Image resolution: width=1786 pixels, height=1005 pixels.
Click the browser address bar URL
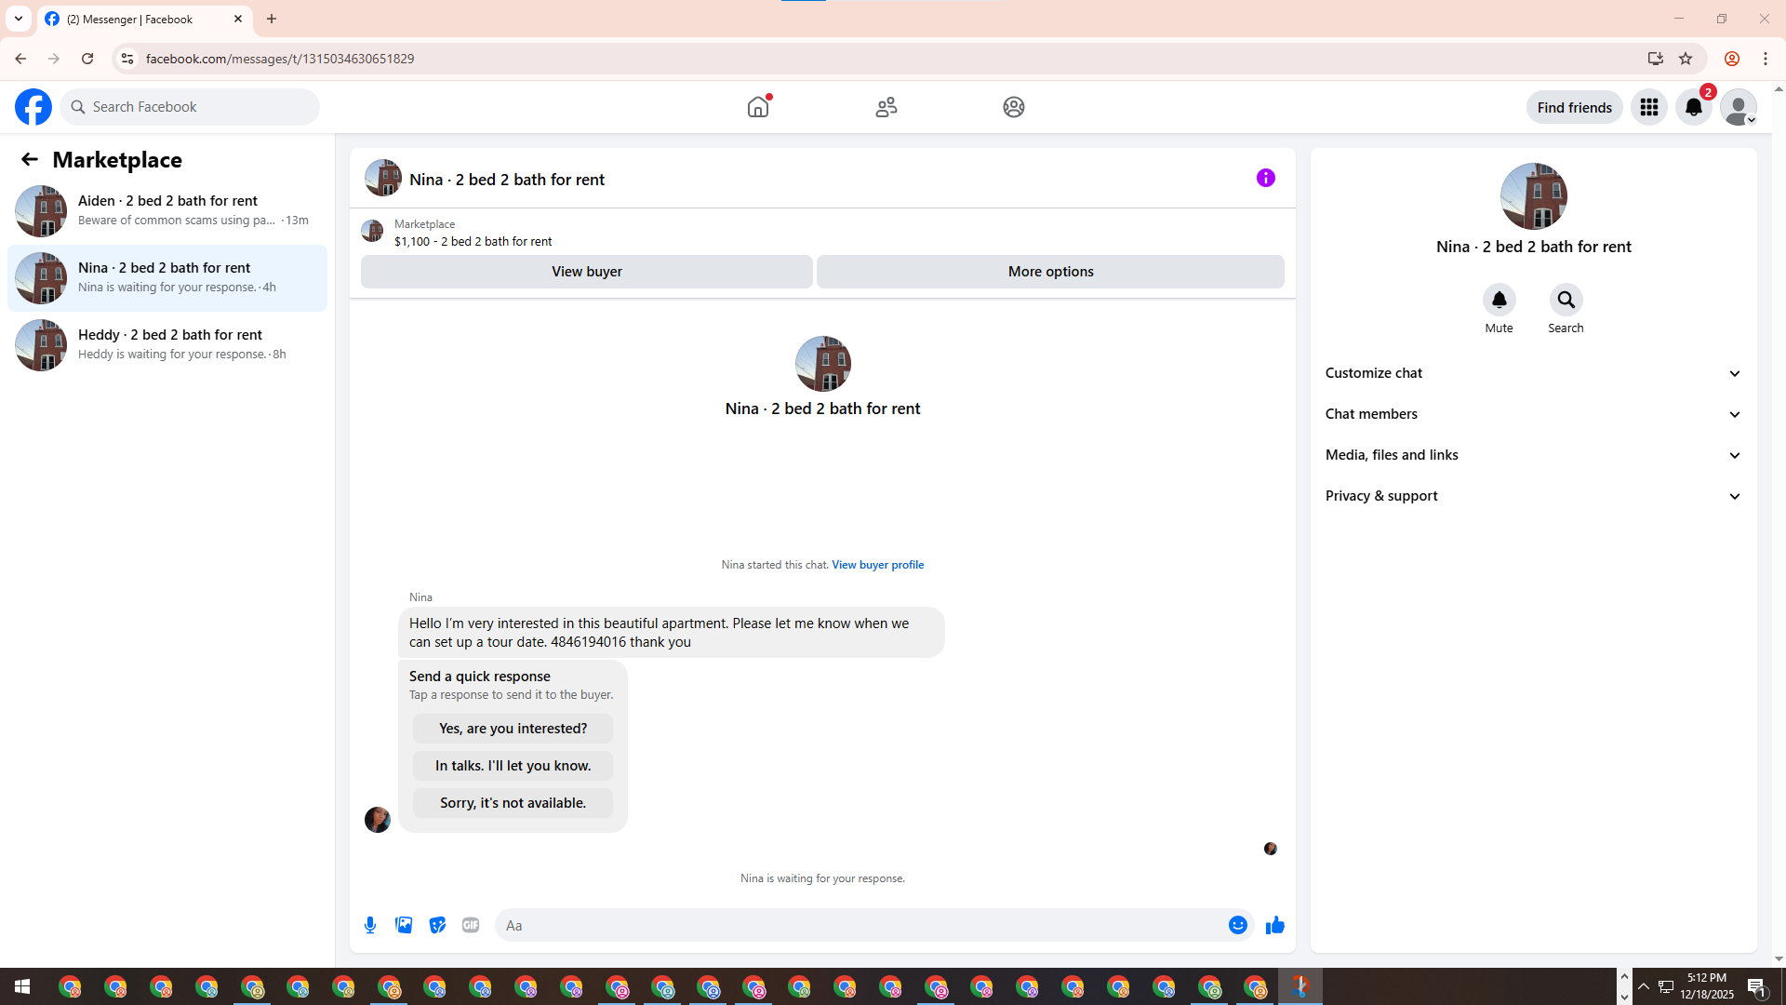tap(280, 59)
